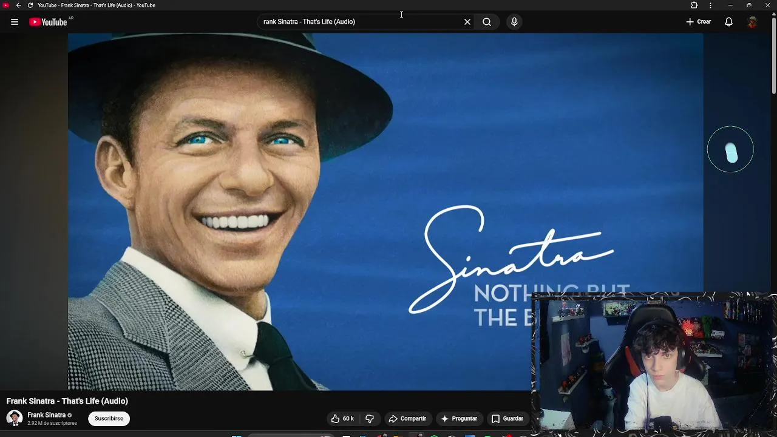Restore down the browser window
The height and width of the screenshot is (437, 777).
tap(749, 5)
